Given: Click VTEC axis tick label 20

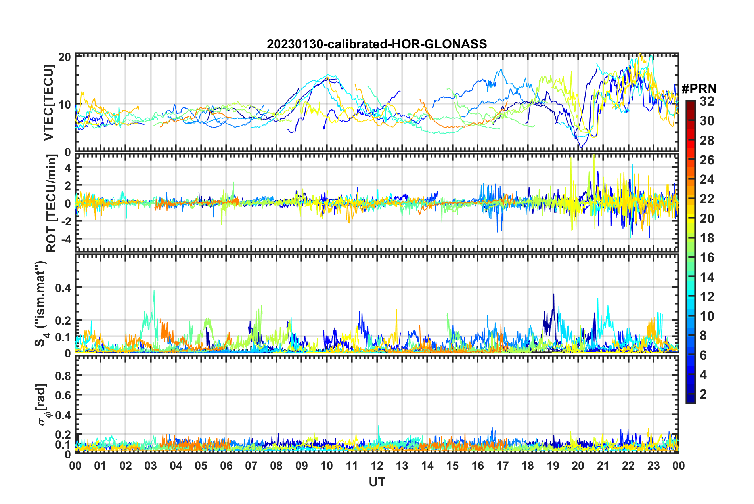Looking at the screenshot, I should [x=65, y=57].
